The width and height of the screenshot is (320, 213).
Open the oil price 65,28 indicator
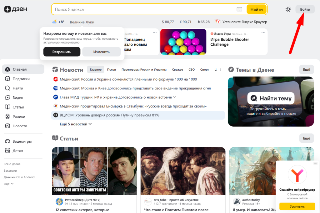coord(203,22)
